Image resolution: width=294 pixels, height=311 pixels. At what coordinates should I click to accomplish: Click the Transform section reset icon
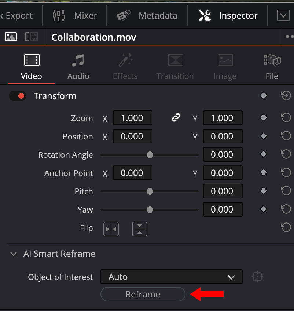(x=286, y=96)
